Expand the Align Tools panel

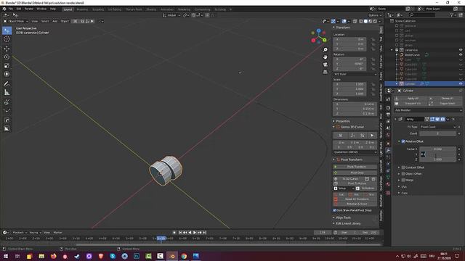coord(334,217)
